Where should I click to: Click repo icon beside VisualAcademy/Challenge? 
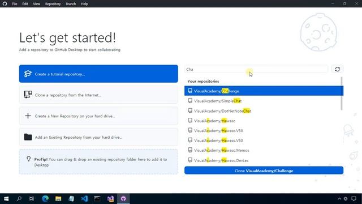190,91
